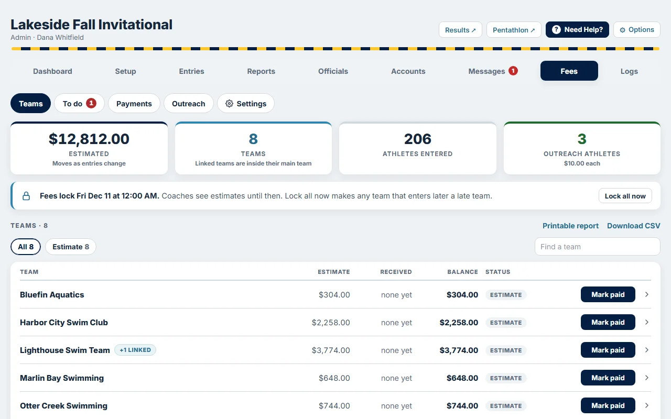Open the Dashboard tab
This screenshot has width=671, height=419.
[x=52, y=71]
